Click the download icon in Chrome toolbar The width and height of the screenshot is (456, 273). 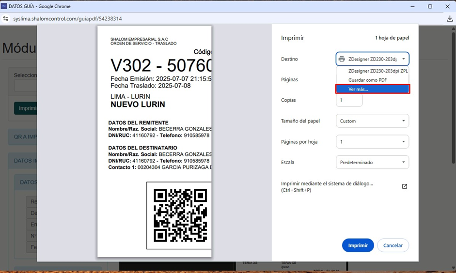pyautogui.click(x=449, y=19)
